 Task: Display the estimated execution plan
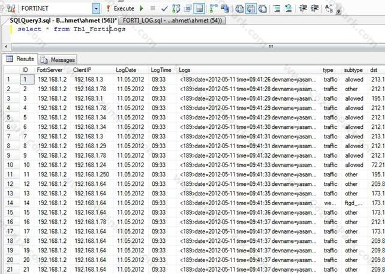coord(176,8)
